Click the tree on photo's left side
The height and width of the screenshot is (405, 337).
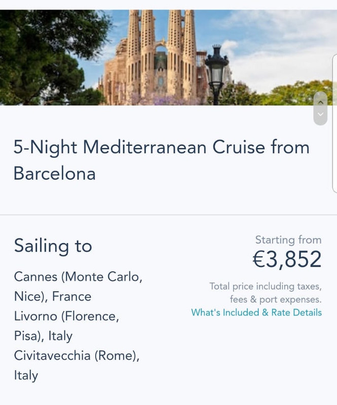click(41, 51)
